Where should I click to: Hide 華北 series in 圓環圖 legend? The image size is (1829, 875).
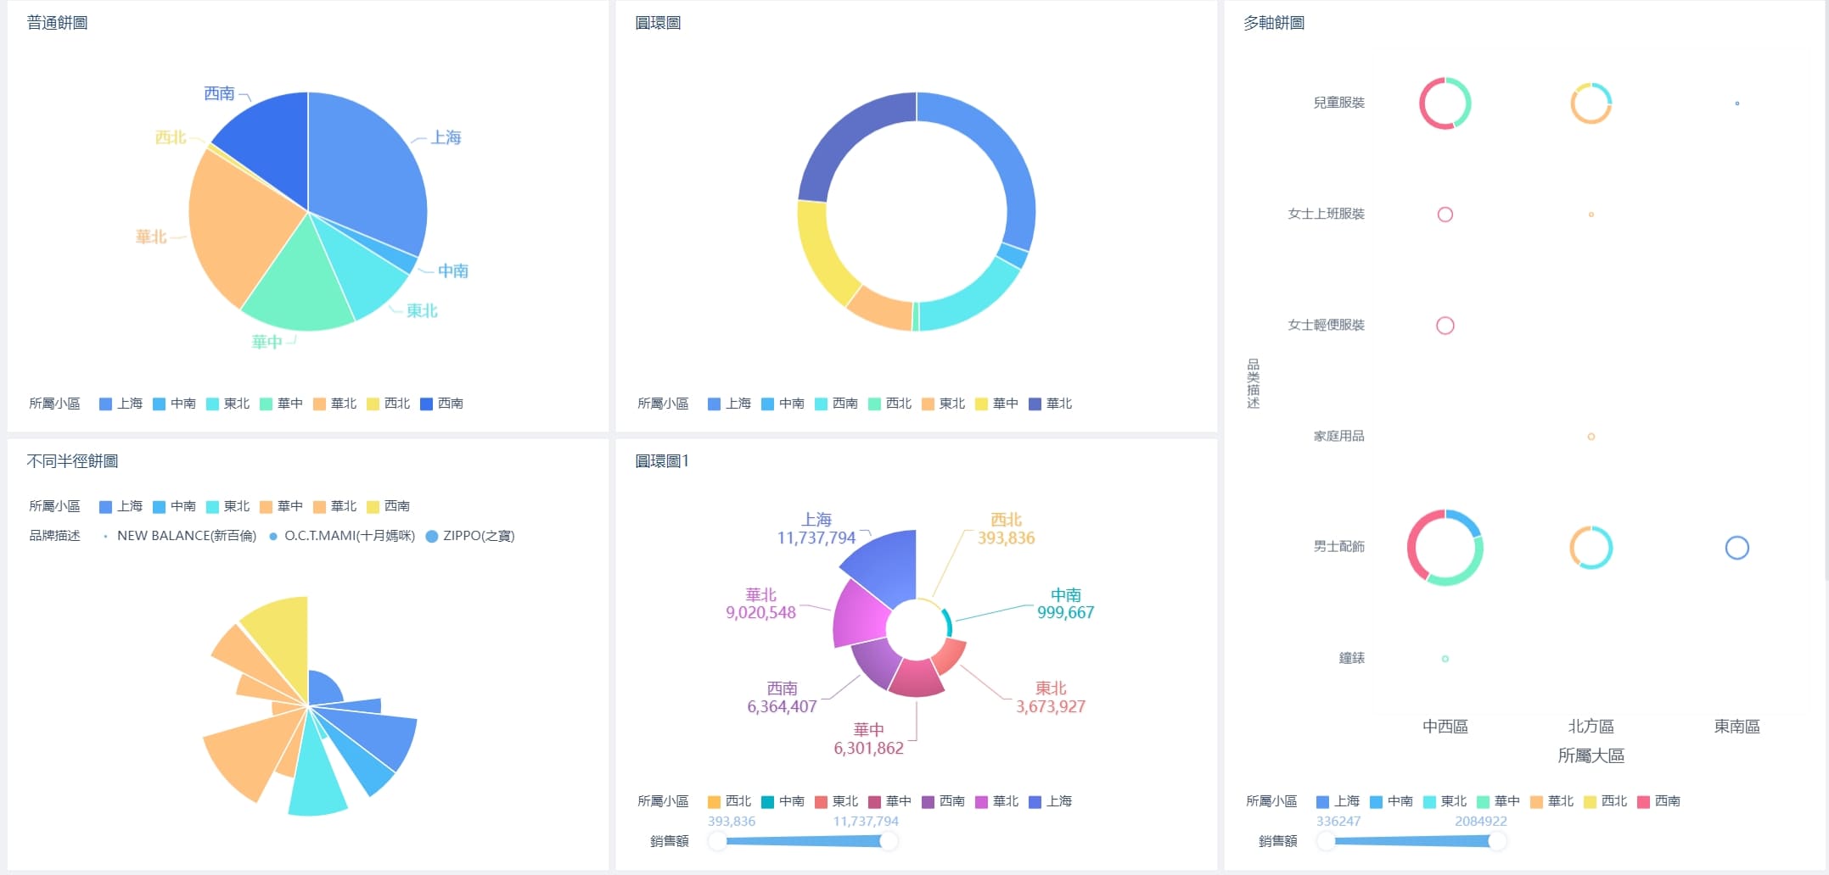pyautogui.click(x=1050, y=404)
